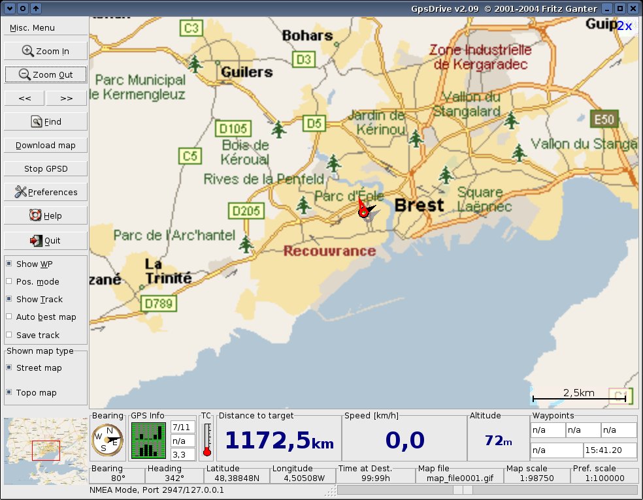Click the Pref. scale 1:100000 value
This screenshot has height=500, width=643.
(x=604, y=478)
